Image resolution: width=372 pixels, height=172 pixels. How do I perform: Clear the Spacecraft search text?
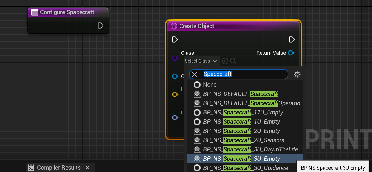coord(194,74)
